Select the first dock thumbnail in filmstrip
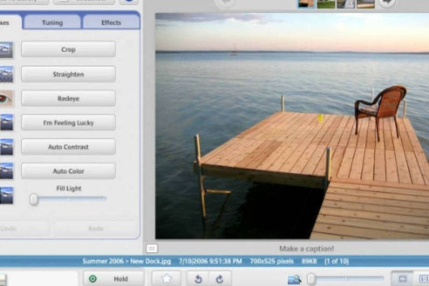 click(306, 3)
